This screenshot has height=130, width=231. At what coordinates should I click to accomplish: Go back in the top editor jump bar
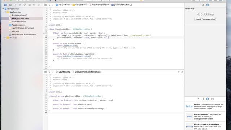coord(49,5)
